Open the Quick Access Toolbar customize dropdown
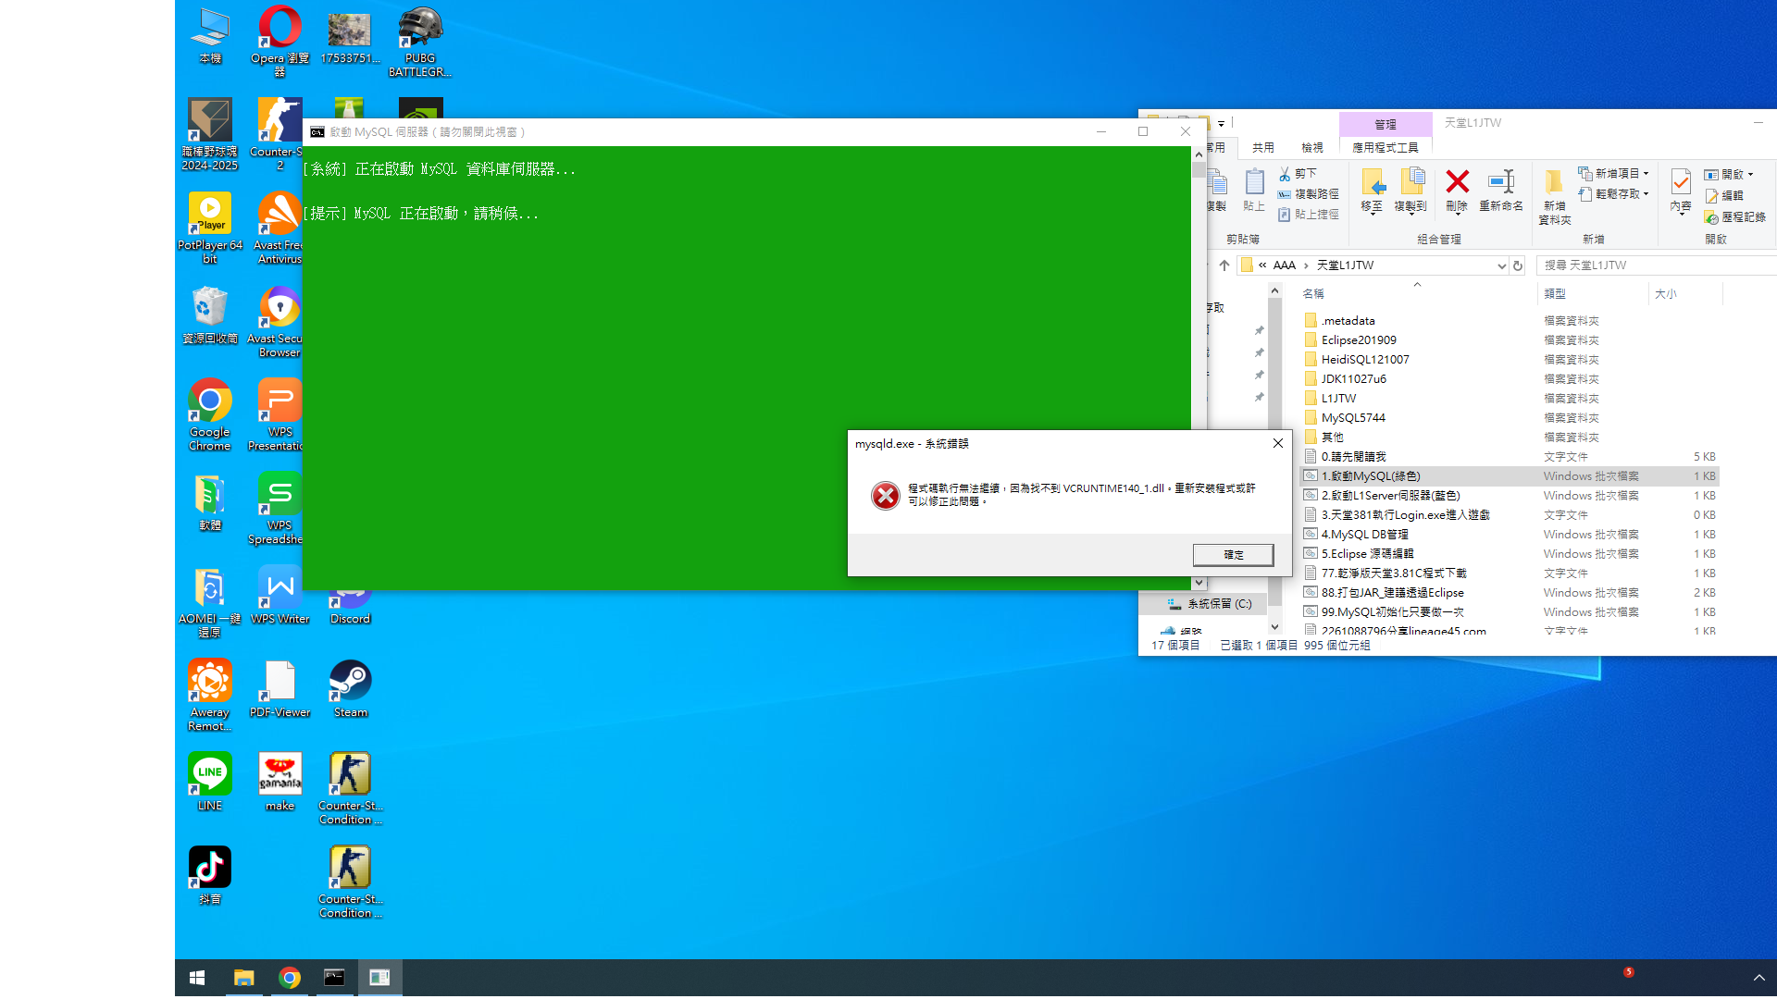 pyautogui.click(x=1222, y=123)
